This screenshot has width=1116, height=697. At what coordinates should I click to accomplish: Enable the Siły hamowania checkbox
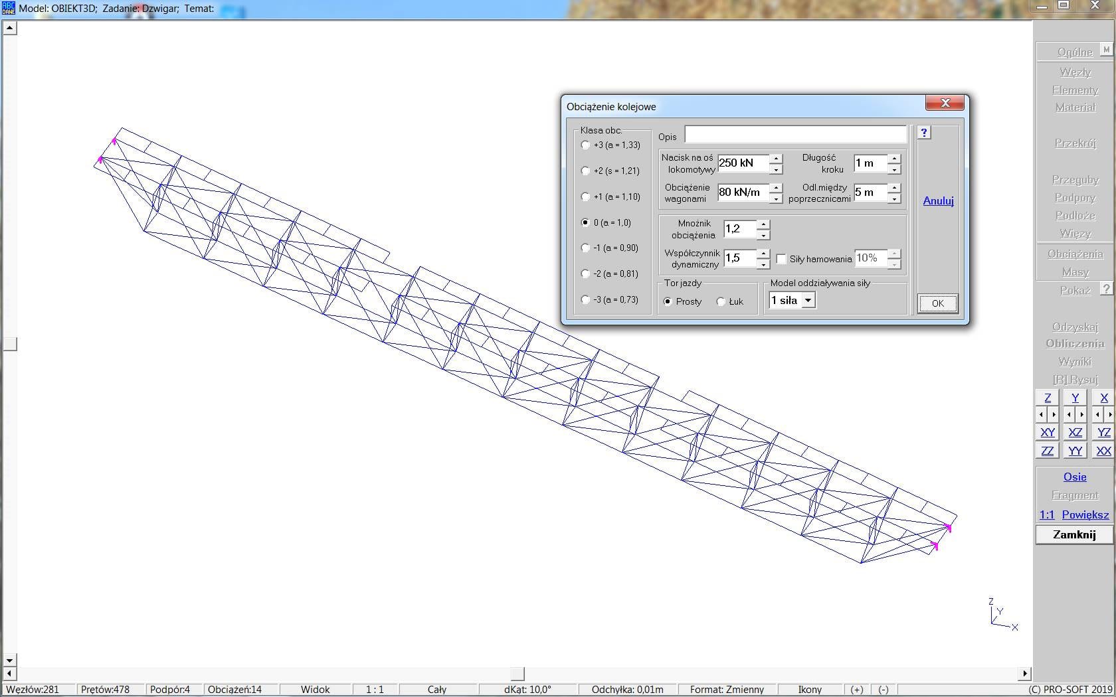[781, 259]
